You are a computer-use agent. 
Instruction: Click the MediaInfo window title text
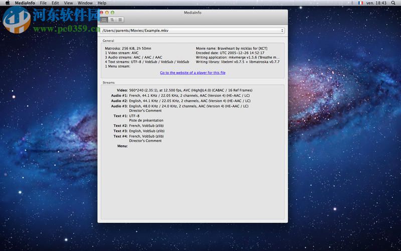click(192, 13)
